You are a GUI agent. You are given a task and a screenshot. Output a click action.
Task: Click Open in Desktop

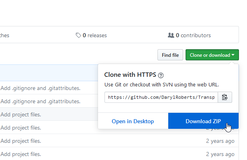click(133, 121)
